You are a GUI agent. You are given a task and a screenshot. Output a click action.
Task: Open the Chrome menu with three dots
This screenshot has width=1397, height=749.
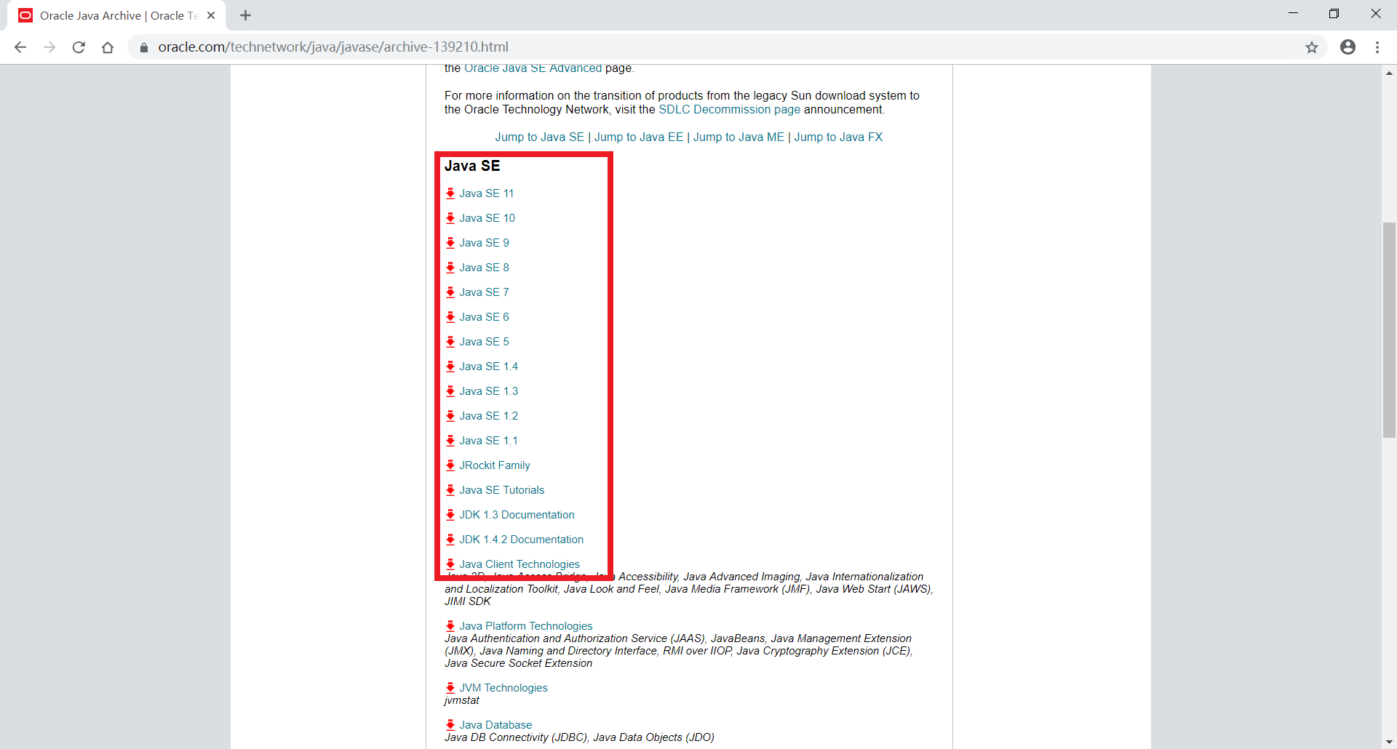1377,47
